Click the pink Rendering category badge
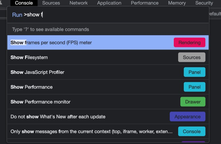Image resolution: width=221 pixels, height=144 pixels. pos(189,43)
